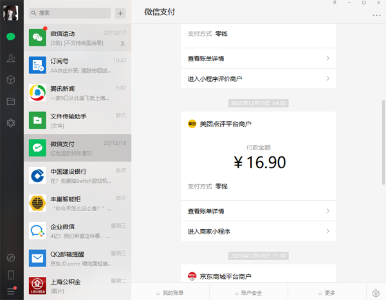Open the QQ邮箱提醒 envelope icon
The image size is (386, 300).
(x=37, y=258)
